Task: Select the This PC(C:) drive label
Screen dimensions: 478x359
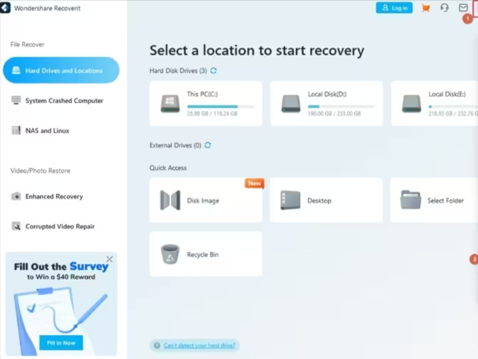Action: click(202, 94)
